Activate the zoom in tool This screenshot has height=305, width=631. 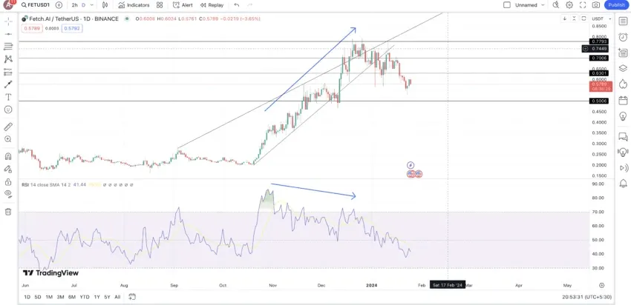[x=8, y=139]
